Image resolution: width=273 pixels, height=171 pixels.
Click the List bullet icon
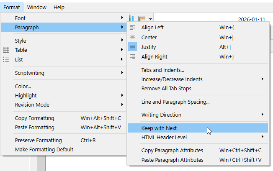[6, 59]
